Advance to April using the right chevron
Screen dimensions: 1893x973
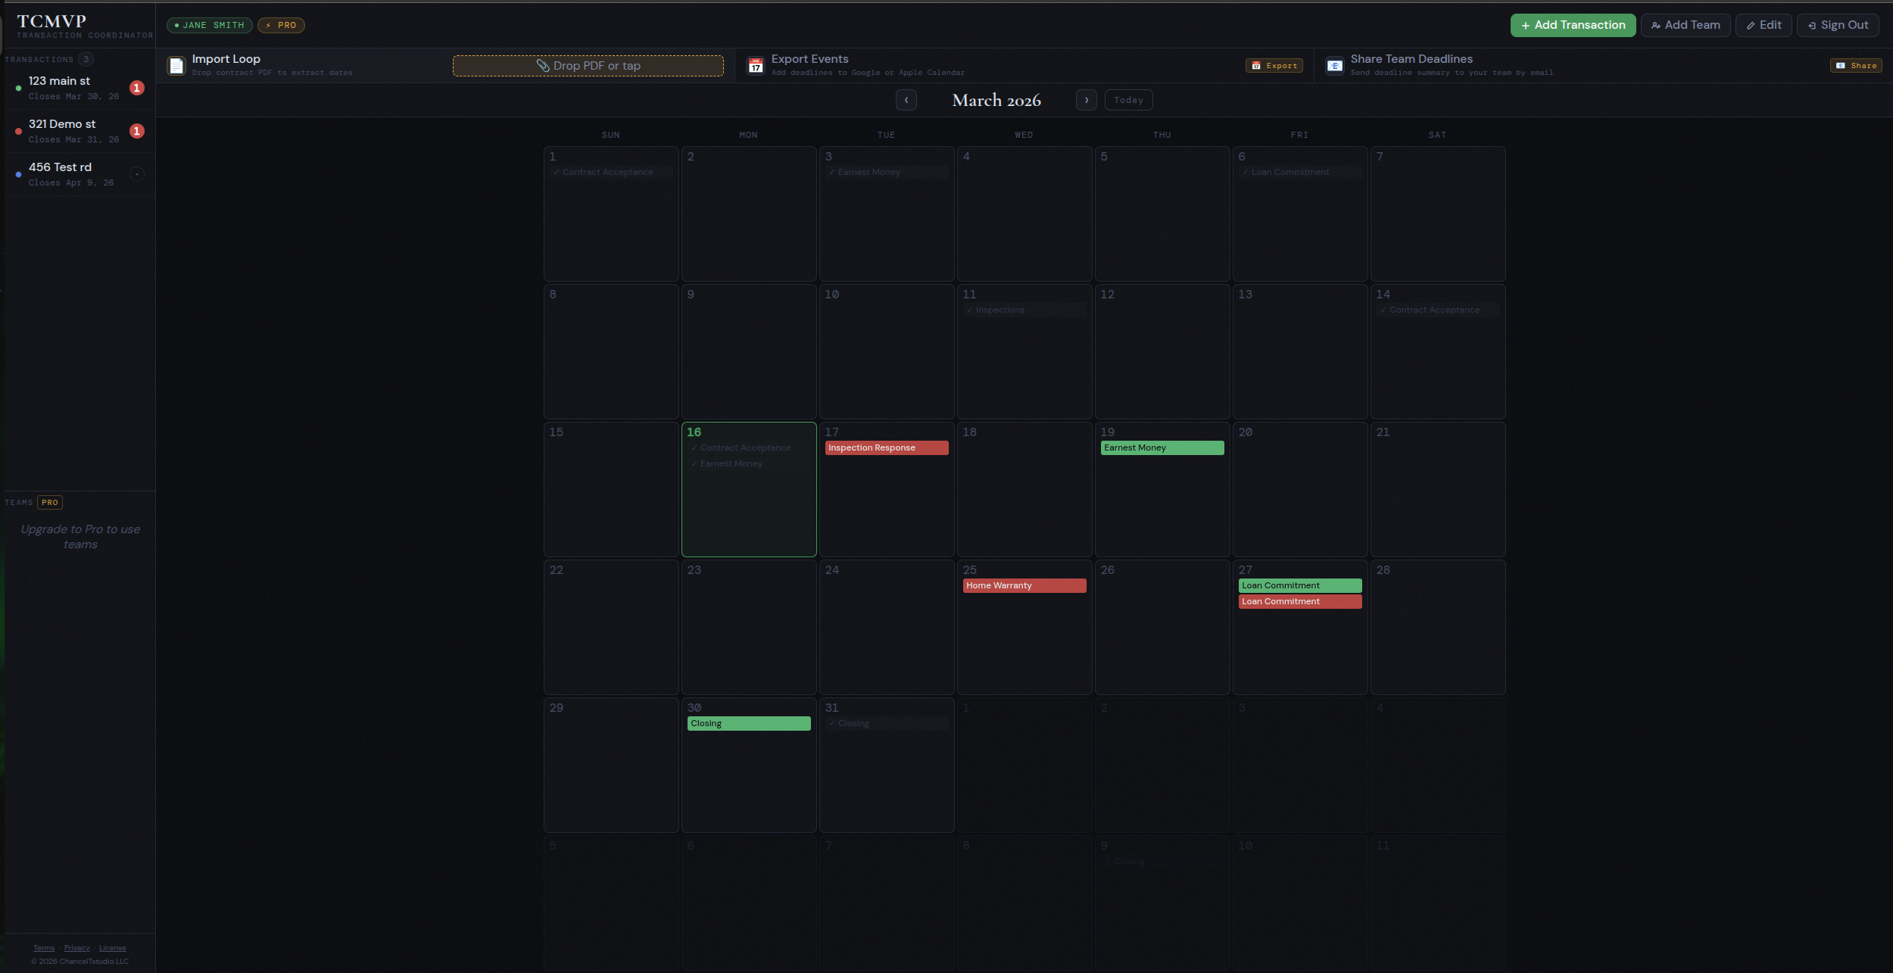pyautogui.click(x=1086, y=99)
